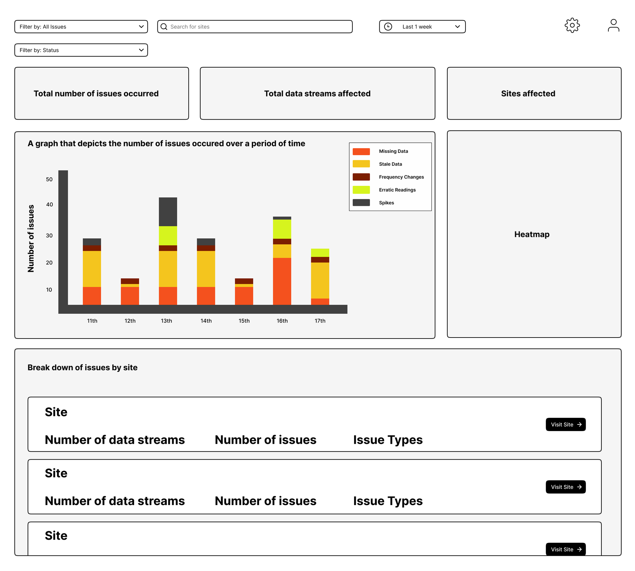The height and width of the screenshot is (571, 635).
Task: Open the settings gear icon
Action: click(572, 25)
